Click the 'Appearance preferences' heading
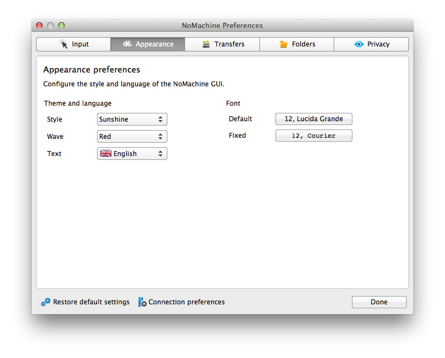 (x=91, y=70)
